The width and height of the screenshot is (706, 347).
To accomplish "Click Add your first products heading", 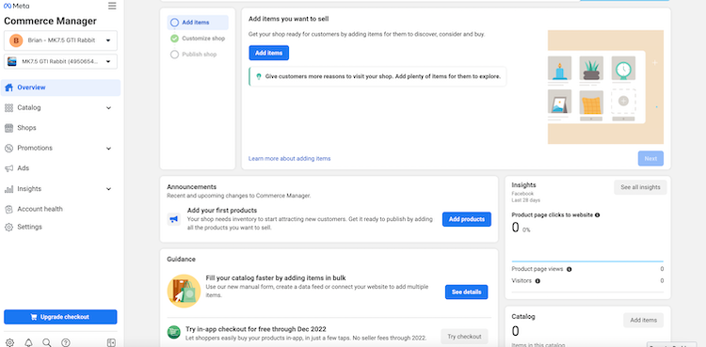I will click(x=222, y=211).
